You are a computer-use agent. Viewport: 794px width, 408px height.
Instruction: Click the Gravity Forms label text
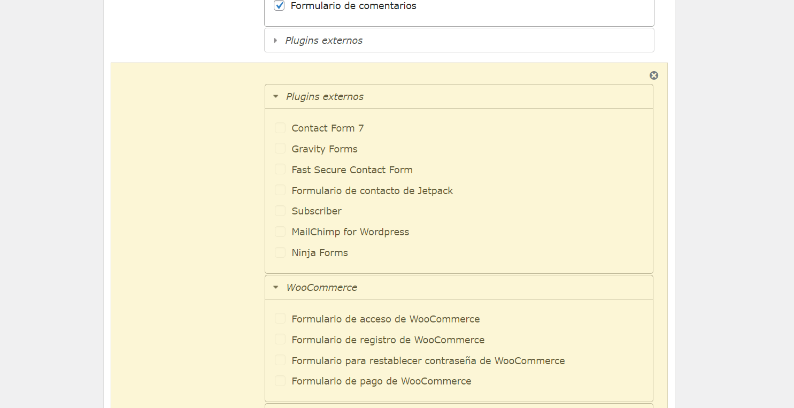[325, 149]
